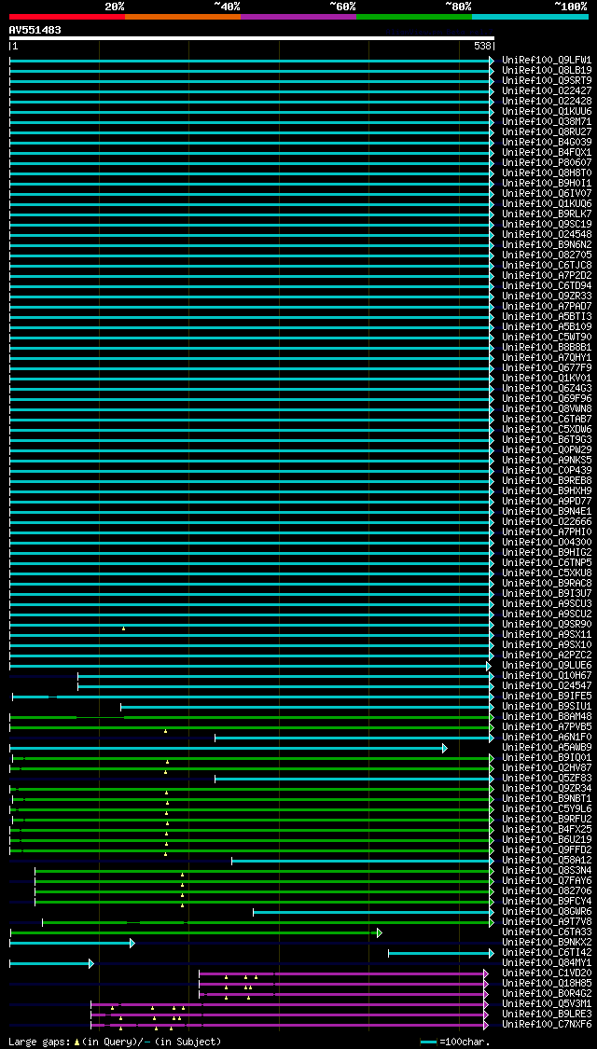Select the UniRef100_C5XKU8 label
This screenshot has width=597, height=1049.
click(547, 573)
